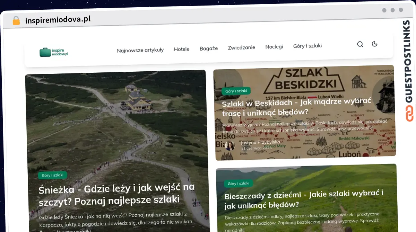Click the date 11 czerwca 2026
The width and height of the screenshot is (416, 232).
pos(257,148)
